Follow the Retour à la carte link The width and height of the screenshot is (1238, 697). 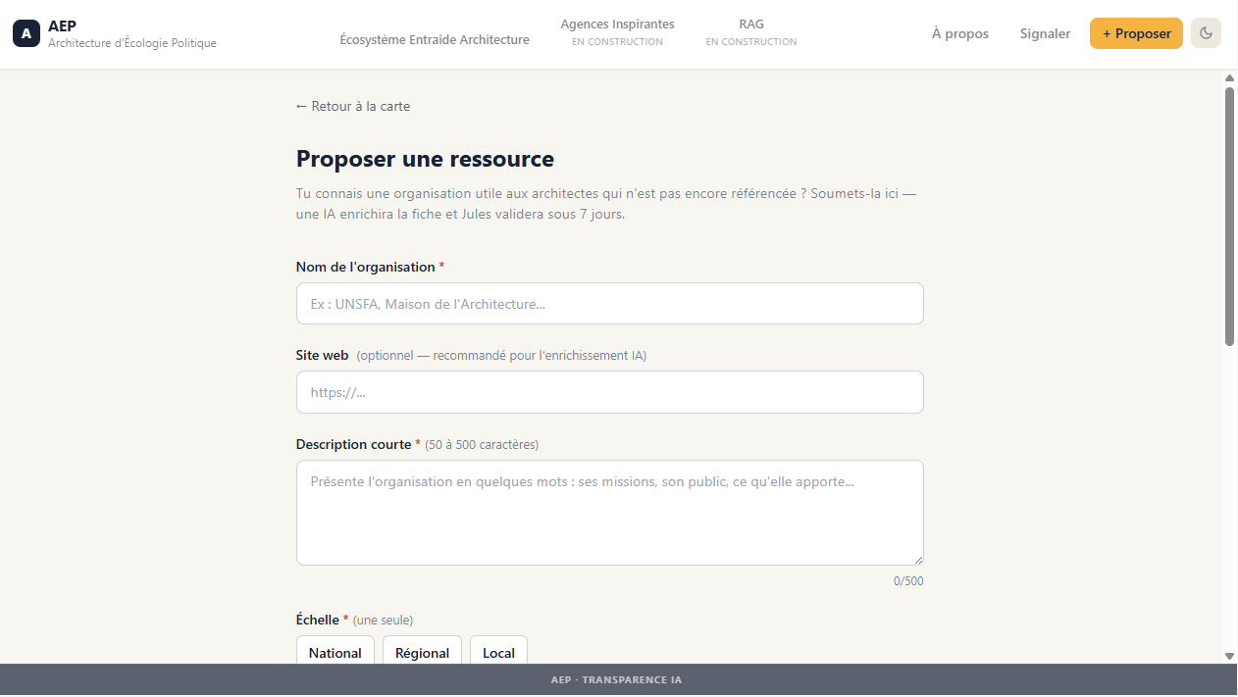352,106
